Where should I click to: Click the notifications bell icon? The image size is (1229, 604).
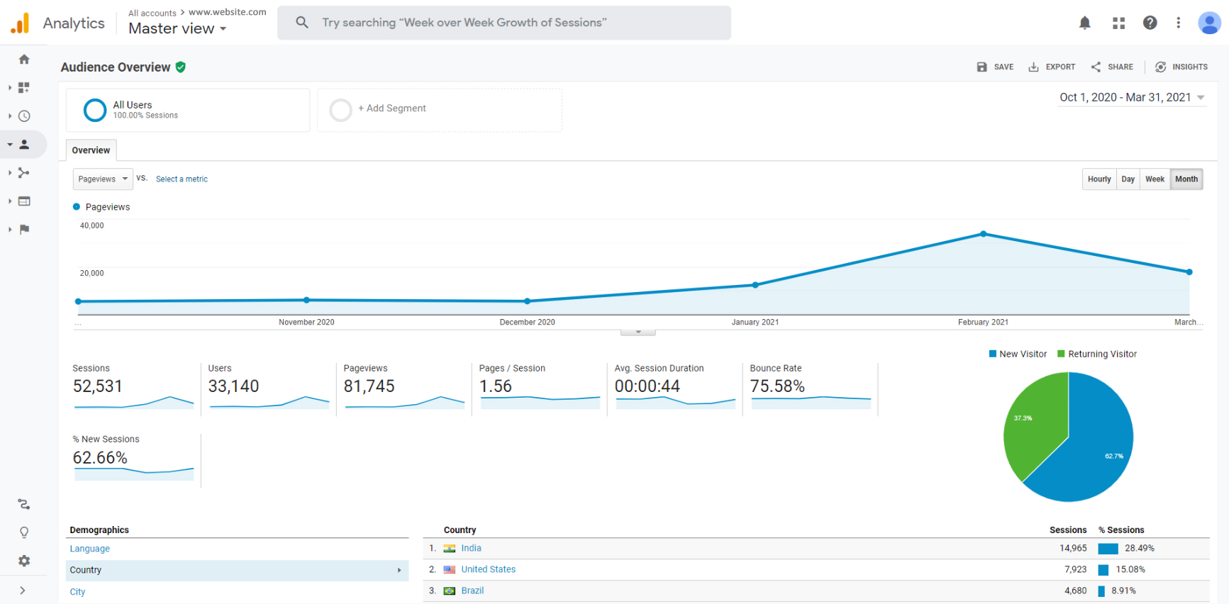tap(1084, 23)
